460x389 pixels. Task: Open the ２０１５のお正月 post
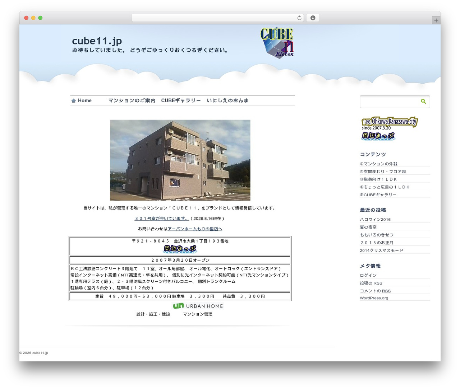click(377, 243)
